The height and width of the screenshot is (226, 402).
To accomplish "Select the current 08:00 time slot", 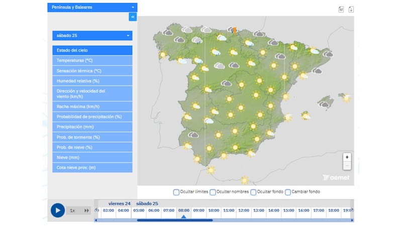I will click(184, 210).
